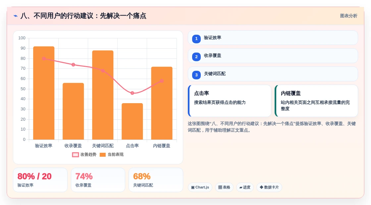This screenshot has width=371, height=205.
Task: Click the 表格 tag
Action: pyautogui.click(x=224, y=187)
